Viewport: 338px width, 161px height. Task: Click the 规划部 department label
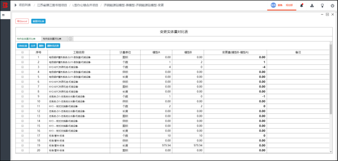tap(289, 5)
